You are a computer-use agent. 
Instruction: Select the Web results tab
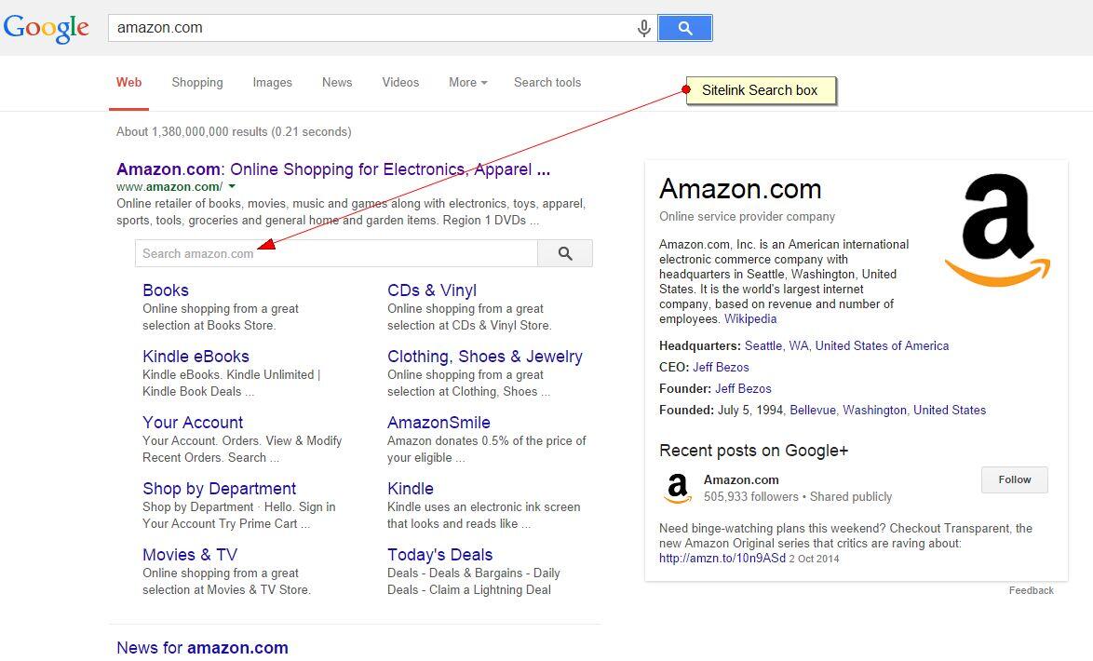129,82
